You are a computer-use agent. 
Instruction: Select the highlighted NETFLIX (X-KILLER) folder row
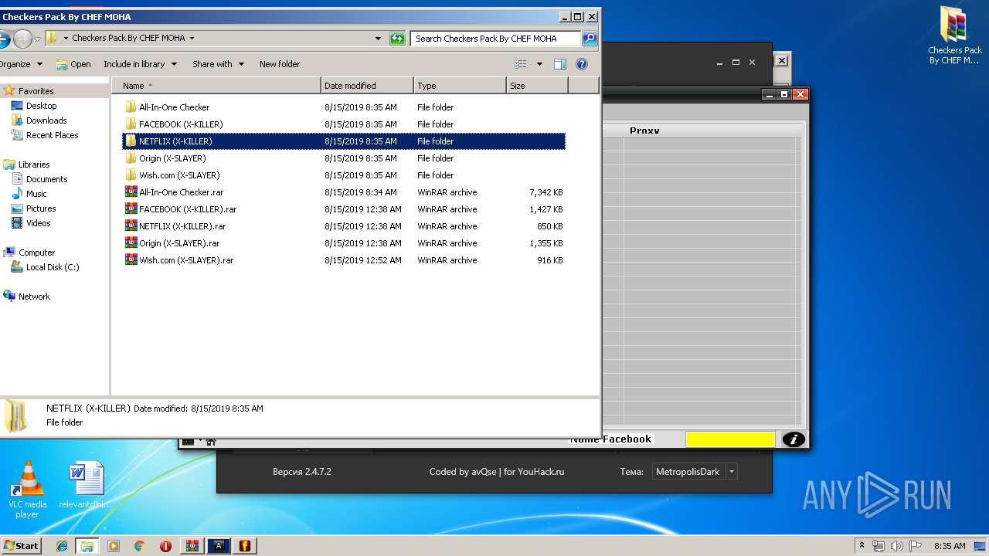pyautogui.click(x=344, y=141)
